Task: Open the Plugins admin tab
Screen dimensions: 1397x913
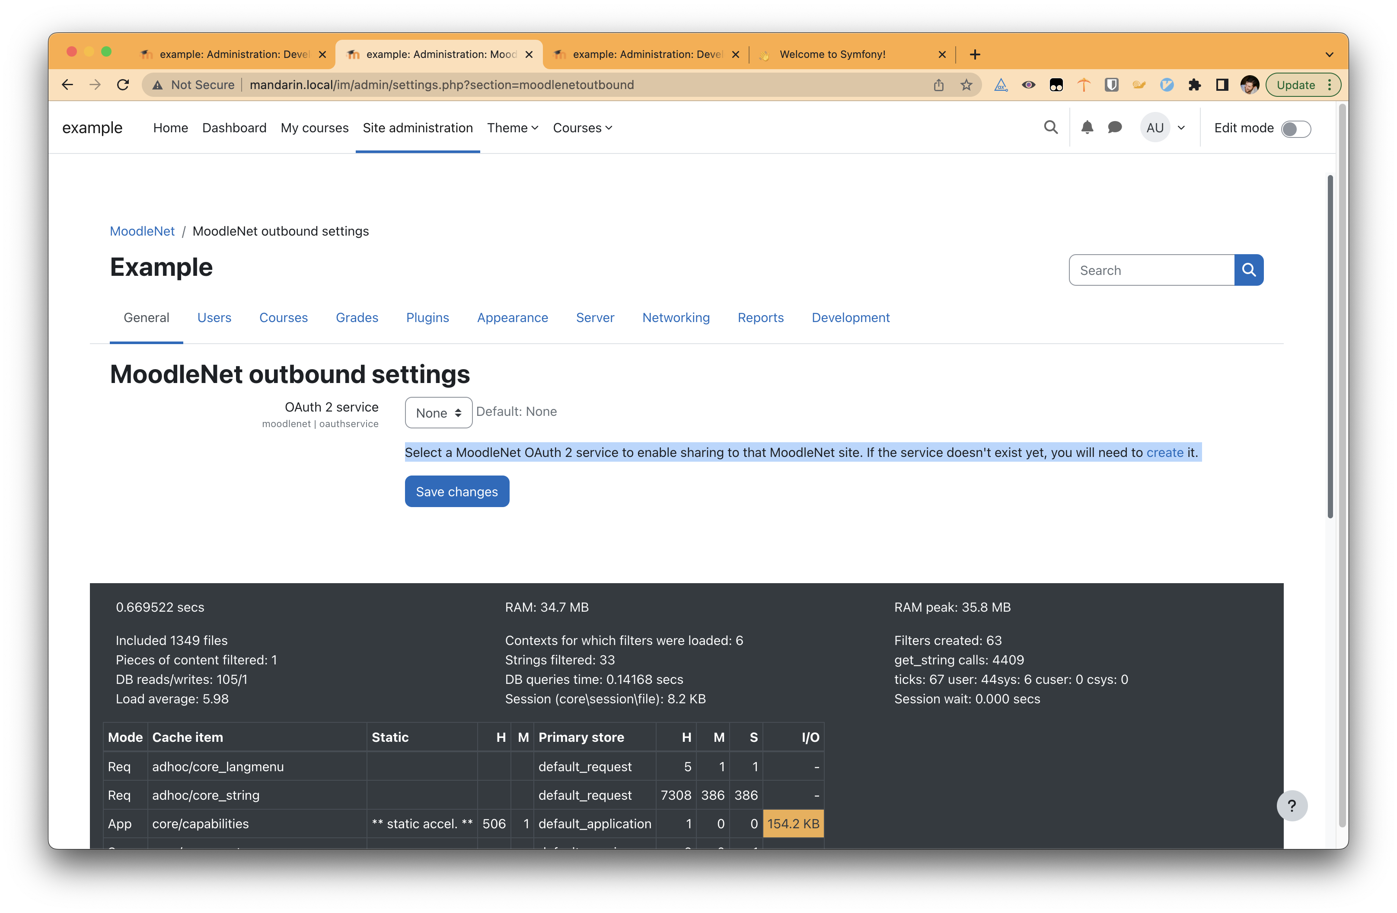Action: [427, 318]
